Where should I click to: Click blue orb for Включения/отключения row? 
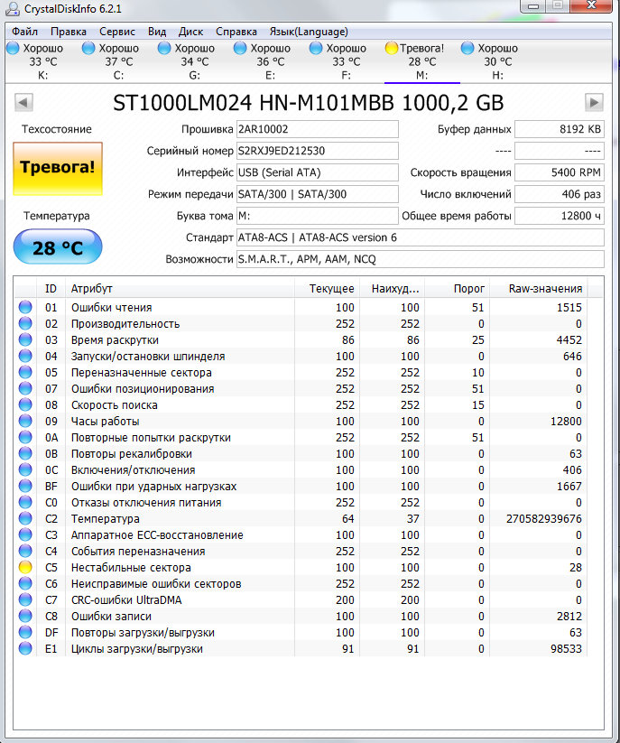click(x=25, y=469)
